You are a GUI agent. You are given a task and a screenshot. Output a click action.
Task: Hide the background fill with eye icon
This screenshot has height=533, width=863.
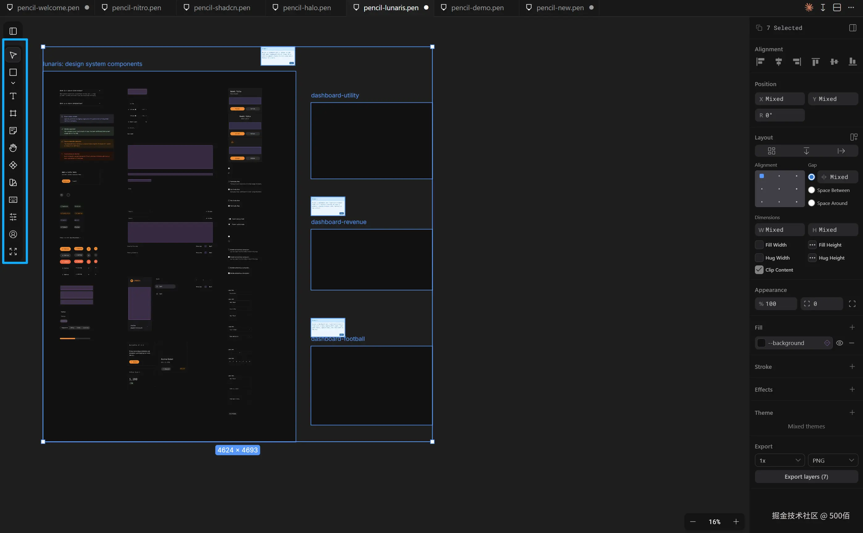tap(839, 343)
